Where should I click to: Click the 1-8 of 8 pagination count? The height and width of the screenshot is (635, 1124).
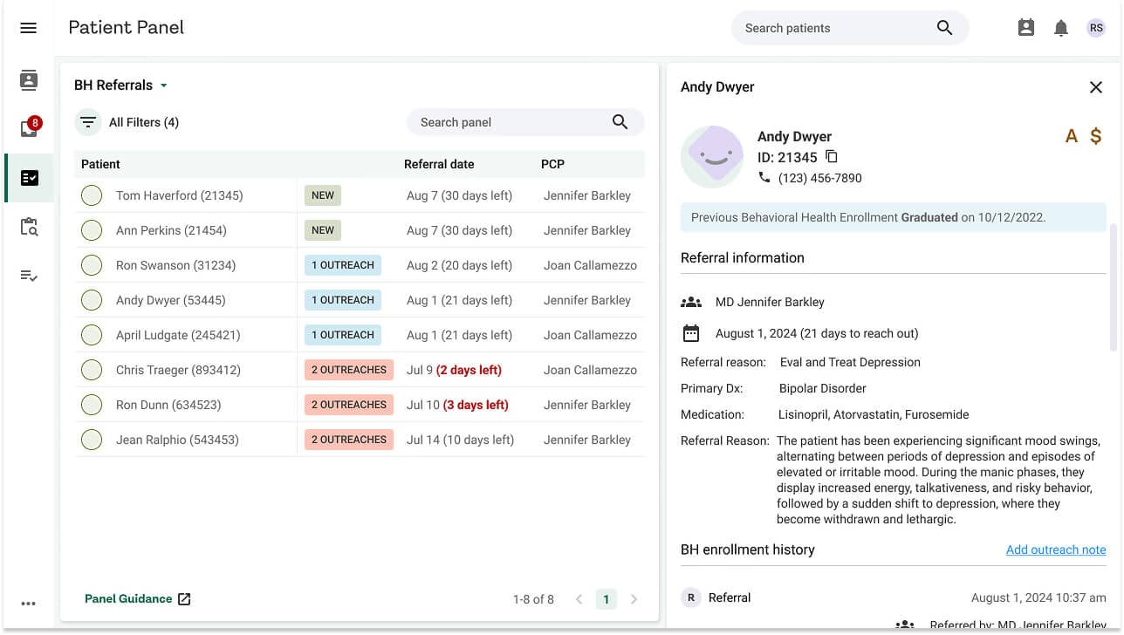[x=533, y=599]
